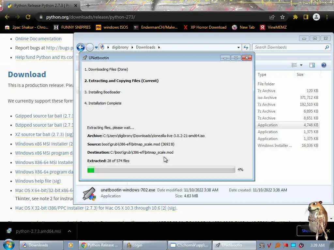The width and height of the screenshot is (334, 250).
Task: Click media player taskbar icon
Action: point(70,245)
